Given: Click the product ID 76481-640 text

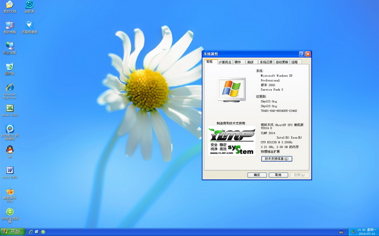Looking at the screenshot, I should coord(279,111).
